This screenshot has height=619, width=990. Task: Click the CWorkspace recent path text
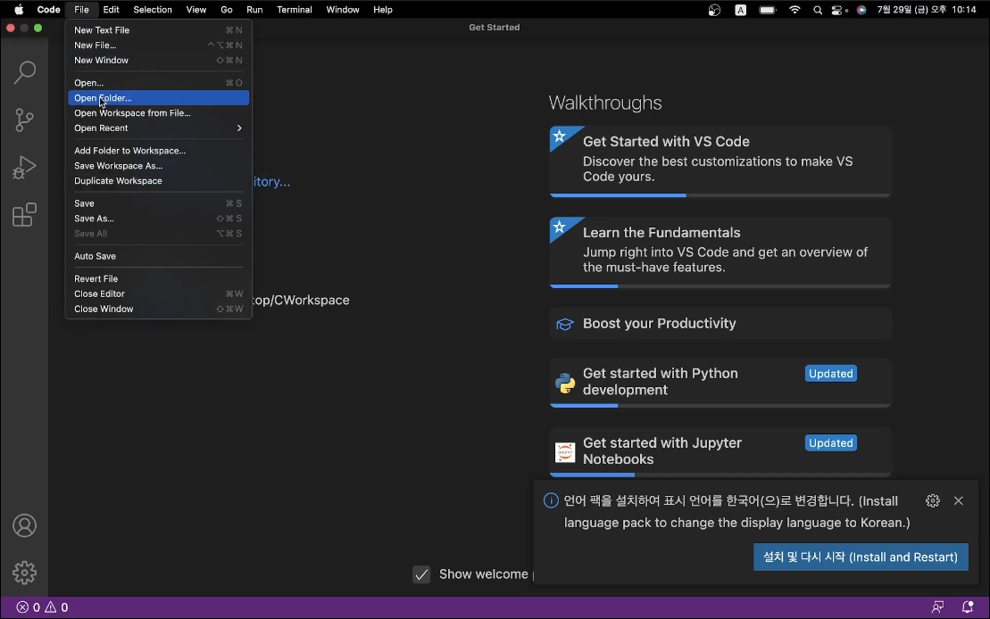[301, 301]
